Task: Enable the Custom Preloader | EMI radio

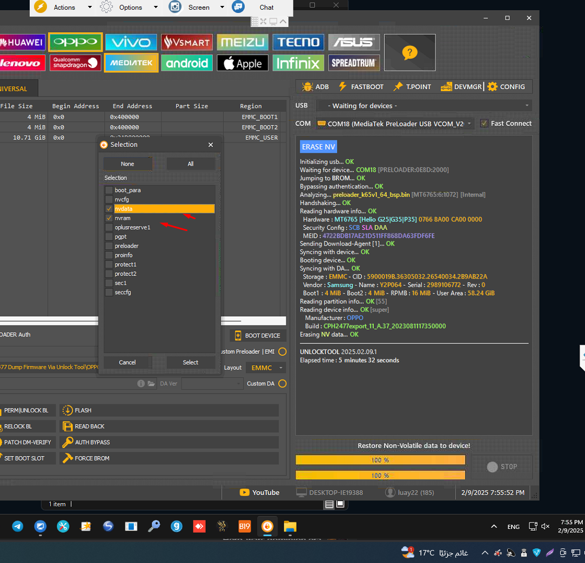Action: click(283, 351)
